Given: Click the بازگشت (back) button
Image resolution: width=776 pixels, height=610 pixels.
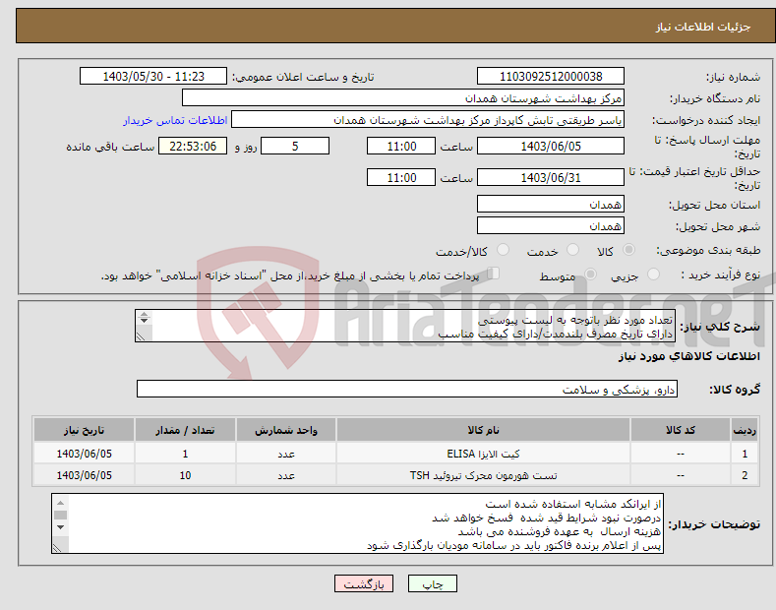Looking at the screenshot, I should (364, 583).
